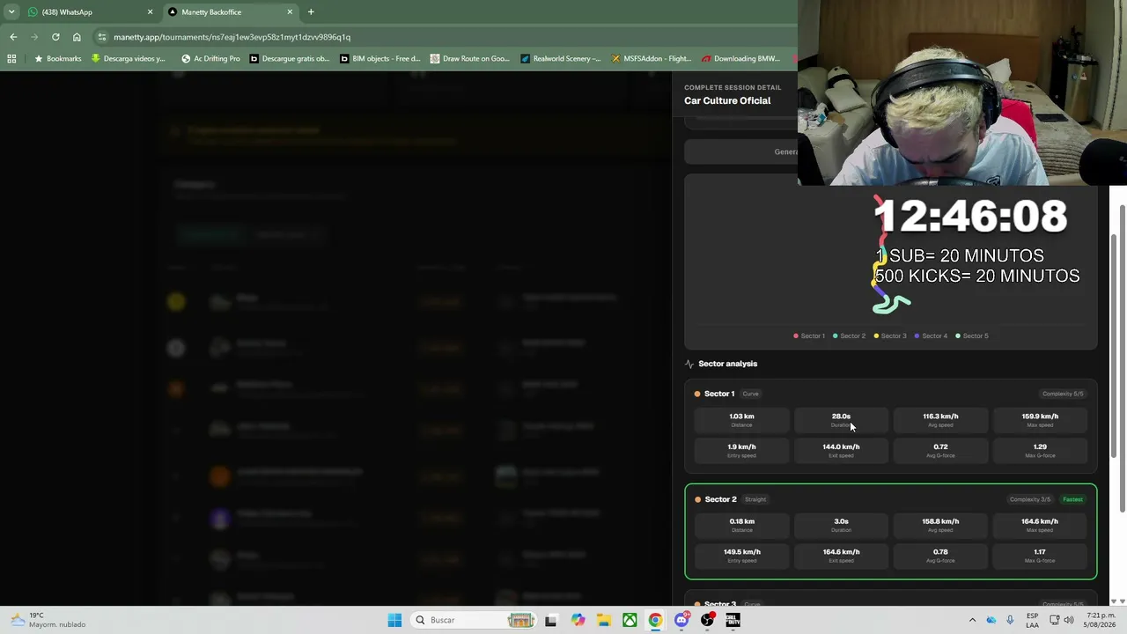This screenshot has width=1127, height=634.
Task: Open the Ac Drifting Pro bookmark
Action: point(210,59)
